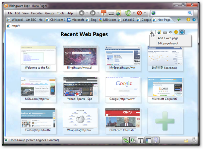Open the Google page thumbnail
This screenshot has height=149, width=203.
(123, 90)
